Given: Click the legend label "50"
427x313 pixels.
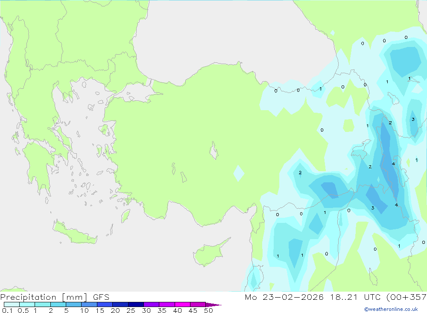Looking at the screenshot, I should [208, 310].
